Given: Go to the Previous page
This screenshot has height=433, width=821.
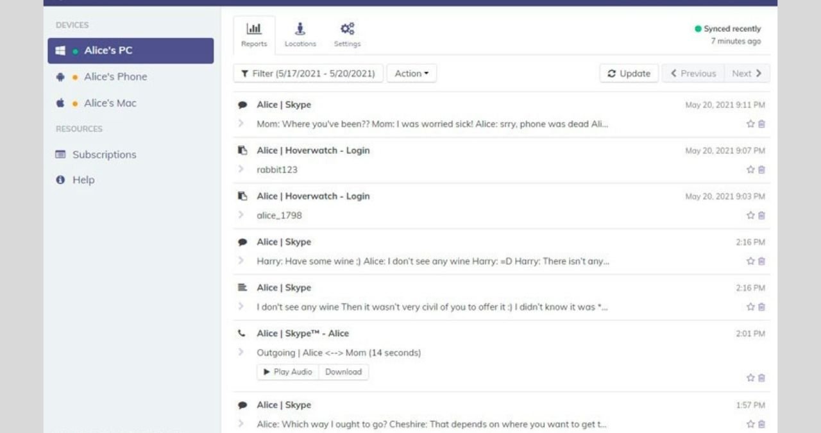Looking at the screenshot, I should (x=693, y=74).
